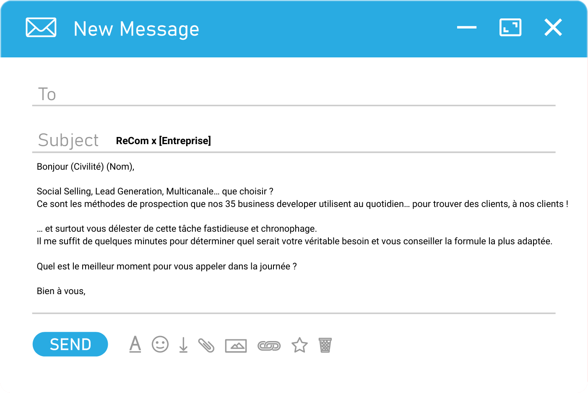Click the 'New Message' title text
Viewport: 588px width, 393px height.
tap(136, 28)
